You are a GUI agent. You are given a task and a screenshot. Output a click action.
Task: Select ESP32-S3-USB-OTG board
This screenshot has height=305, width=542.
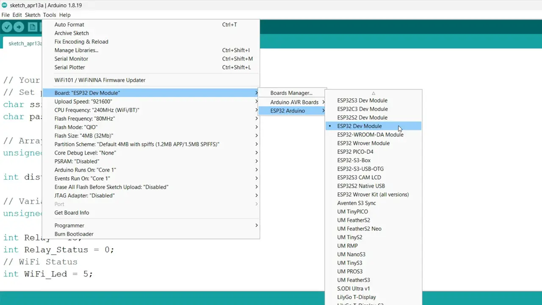373,169
